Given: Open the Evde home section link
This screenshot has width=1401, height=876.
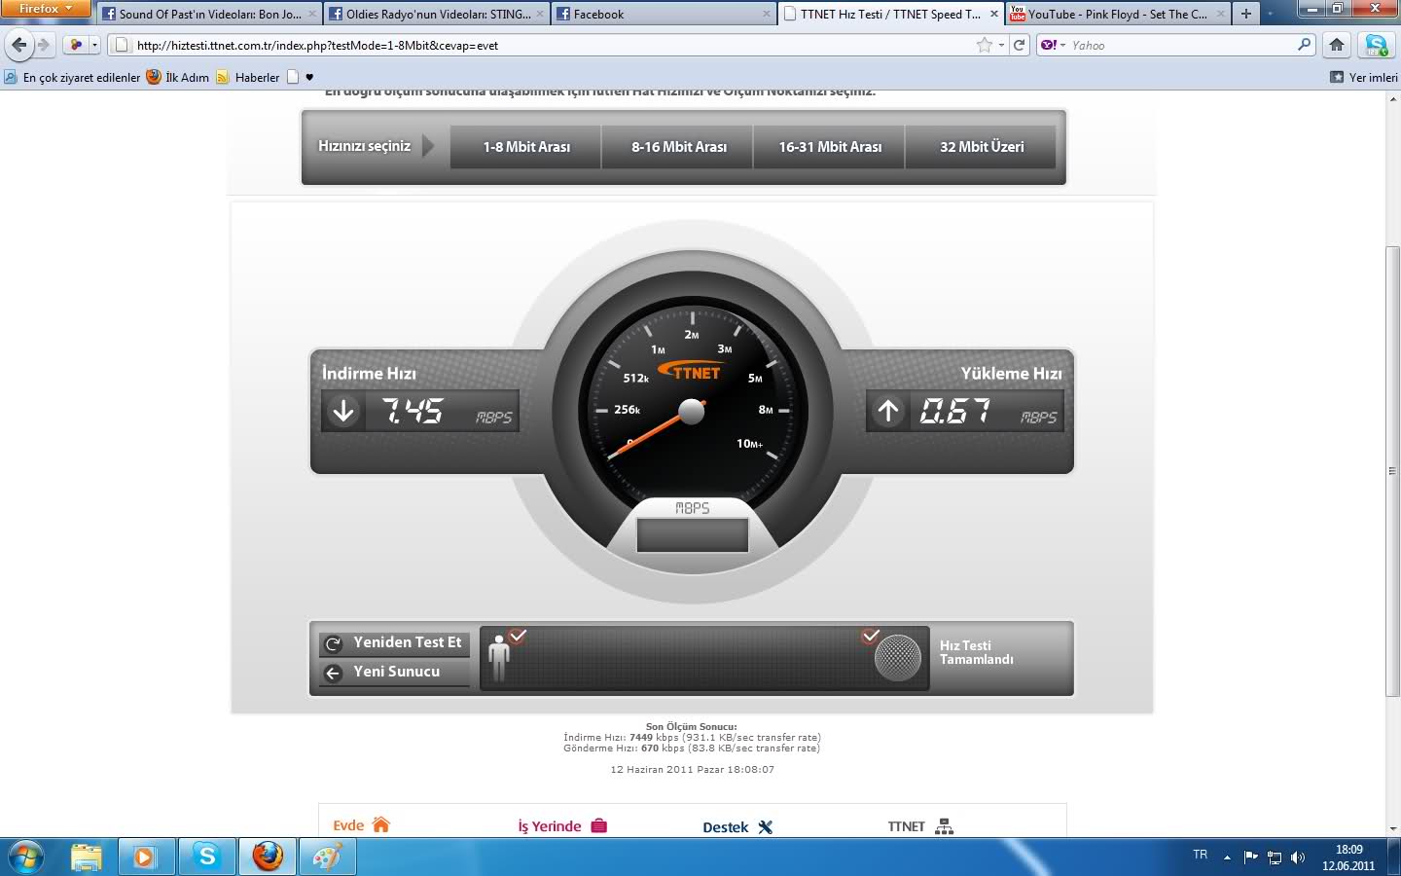Looking at the screenshot, I should (x=361, y=825).
